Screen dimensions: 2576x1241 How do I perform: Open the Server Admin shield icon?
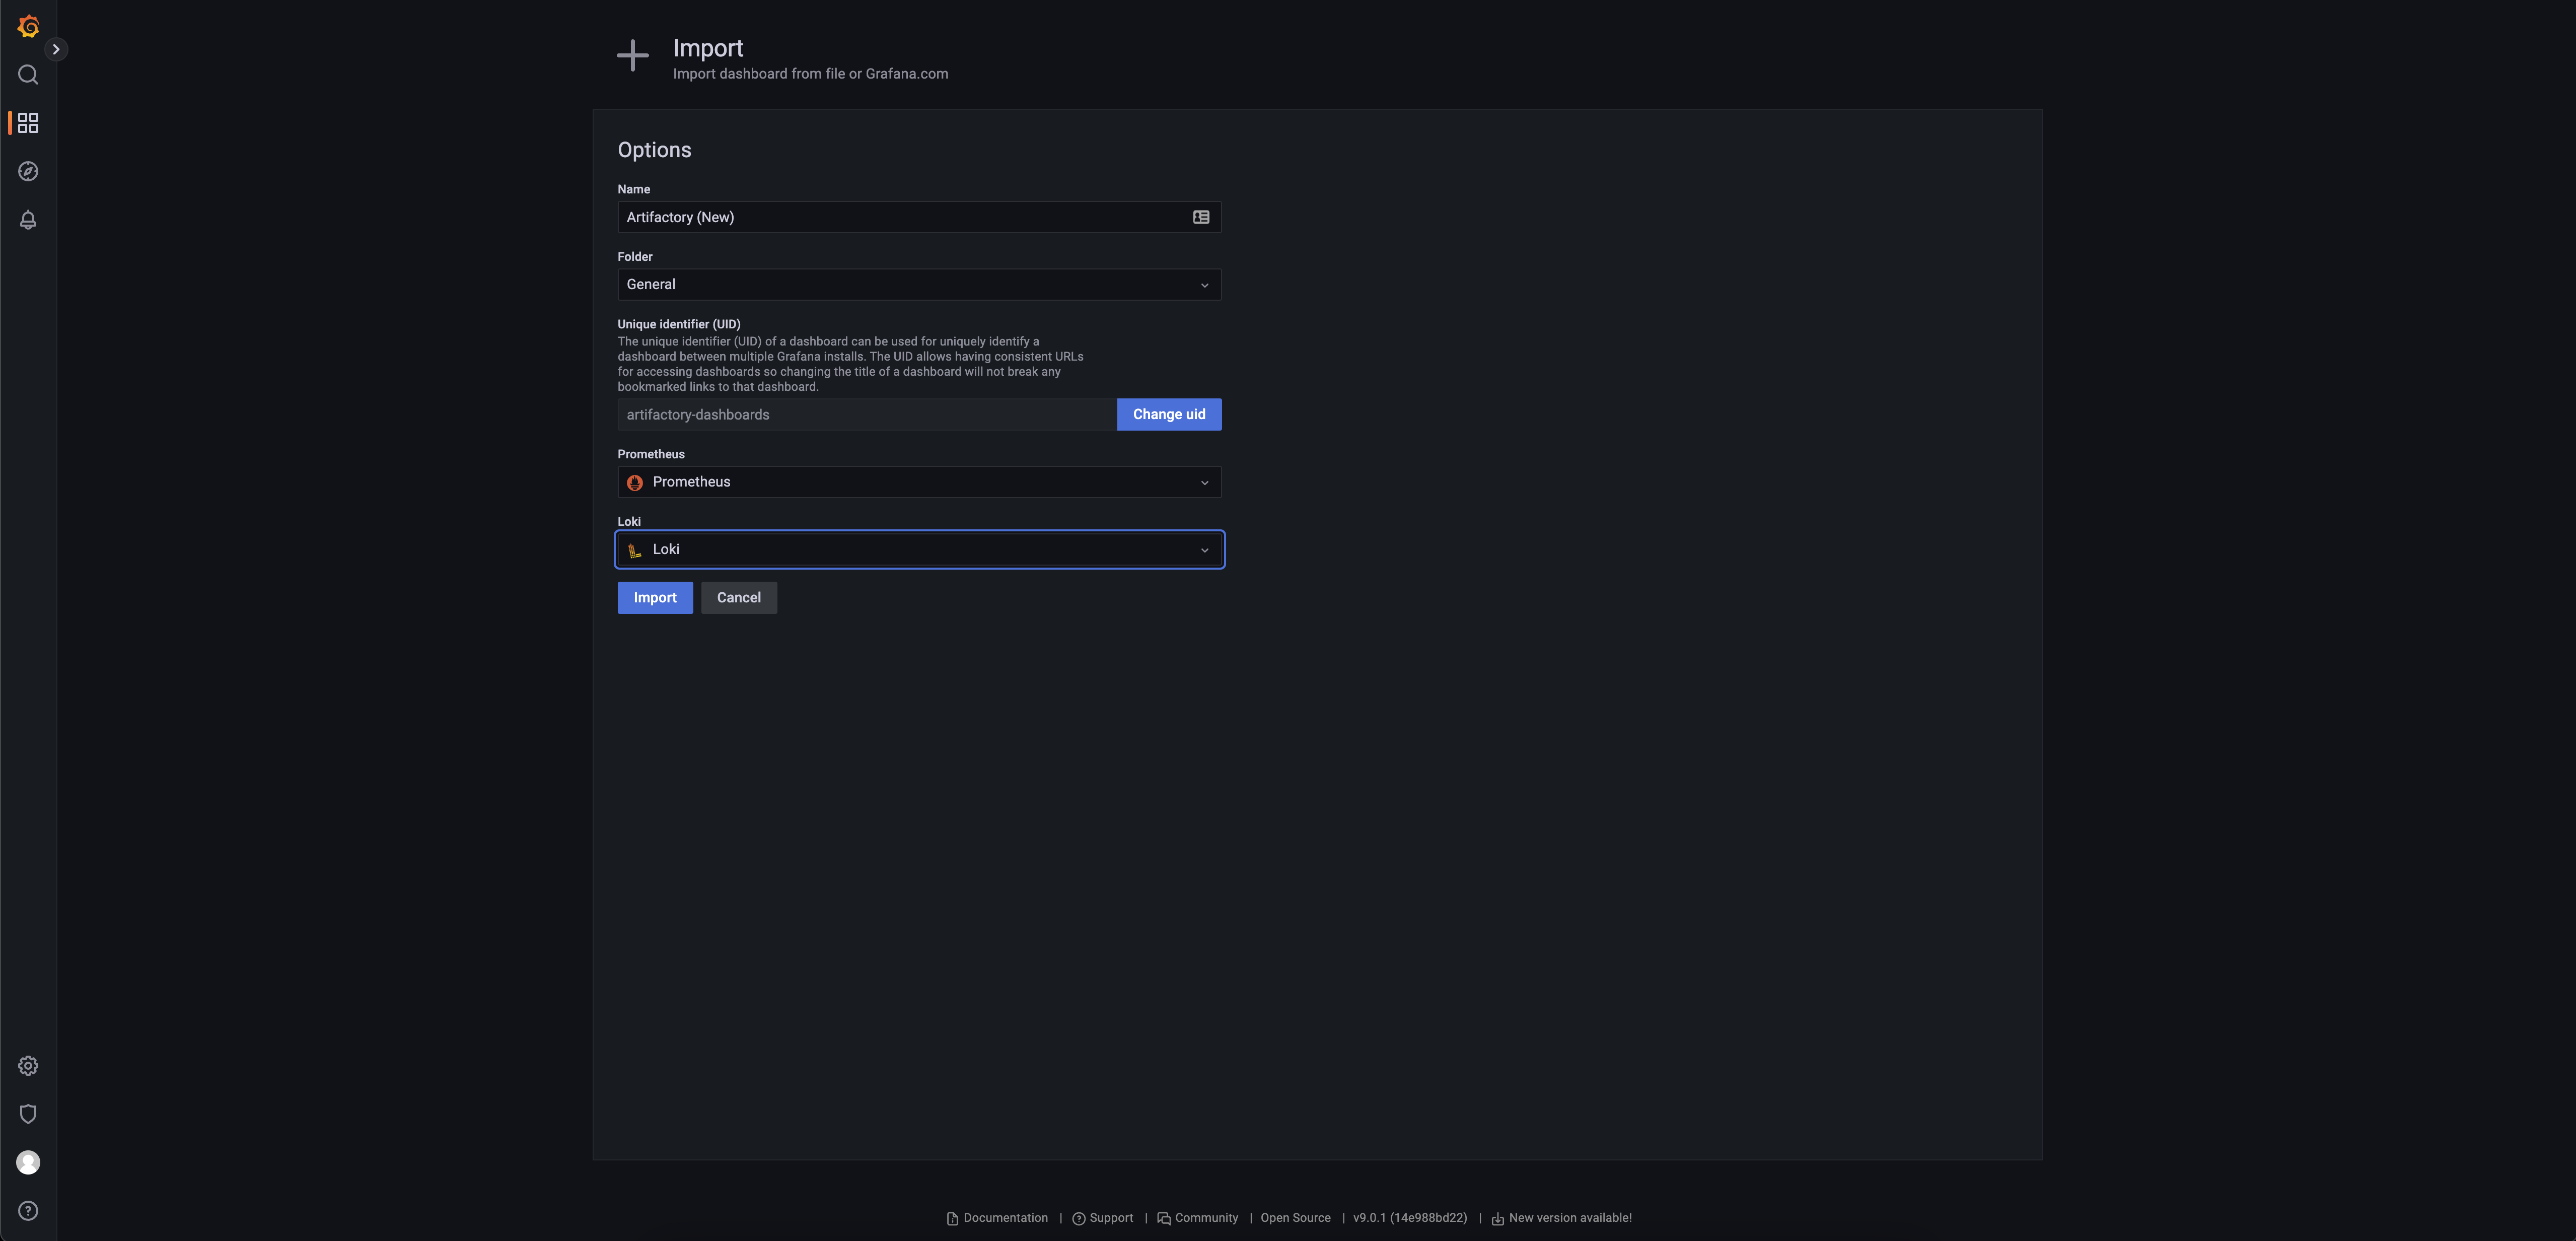[28, 1114]
